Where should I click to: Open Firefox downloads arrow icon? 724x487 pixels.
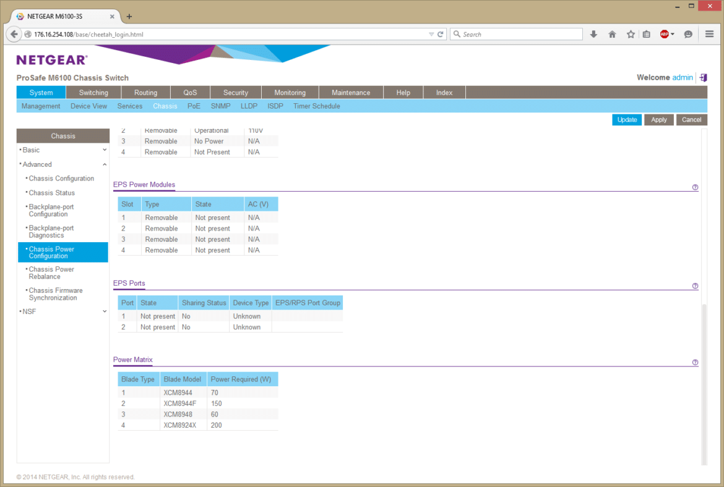pyautogui.click(x=594, y=34)
